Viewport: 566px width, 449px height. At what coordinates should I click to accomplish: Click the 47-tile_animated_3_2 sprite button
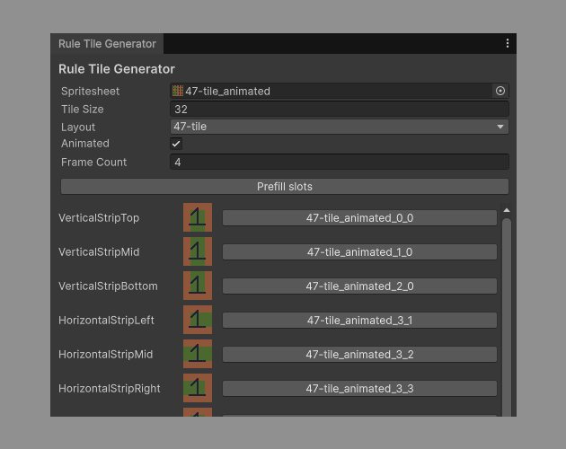pos(359,355)
